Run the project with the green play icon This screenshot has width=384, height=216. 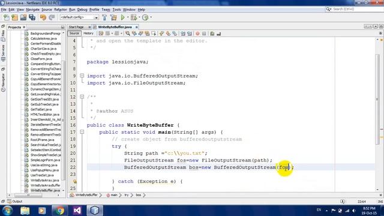click(122, 17)
